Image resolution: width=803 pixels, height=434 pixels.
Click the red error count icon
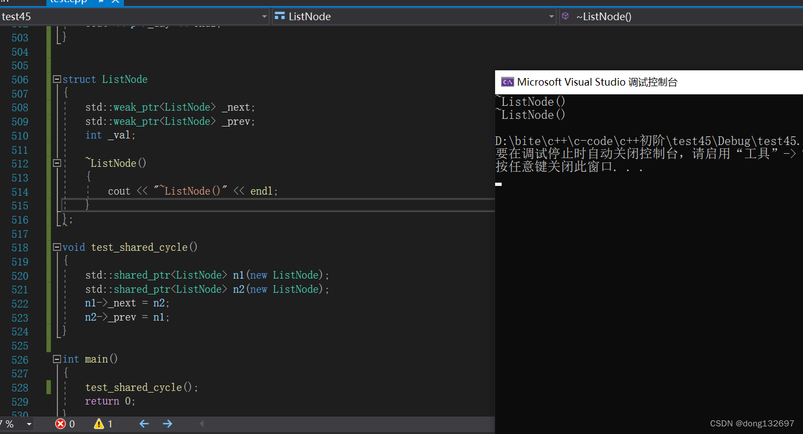[x=61, y=424]
